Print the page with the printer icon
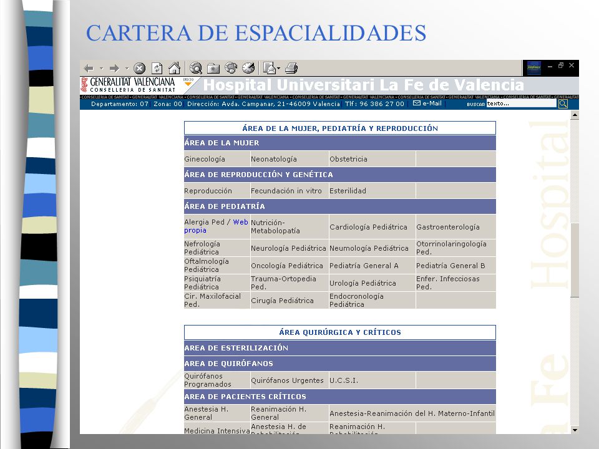599x449 pixels. tap(291, 68)
